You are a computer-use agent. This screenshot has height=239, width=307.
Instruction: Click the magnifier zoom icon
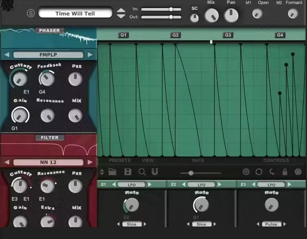point(142,172)
